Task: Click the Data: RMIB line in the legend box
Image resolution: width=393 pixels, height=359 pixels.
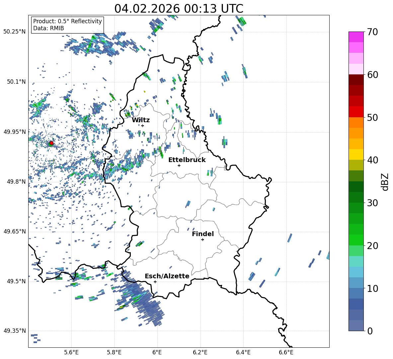Action: click(48, 28)
